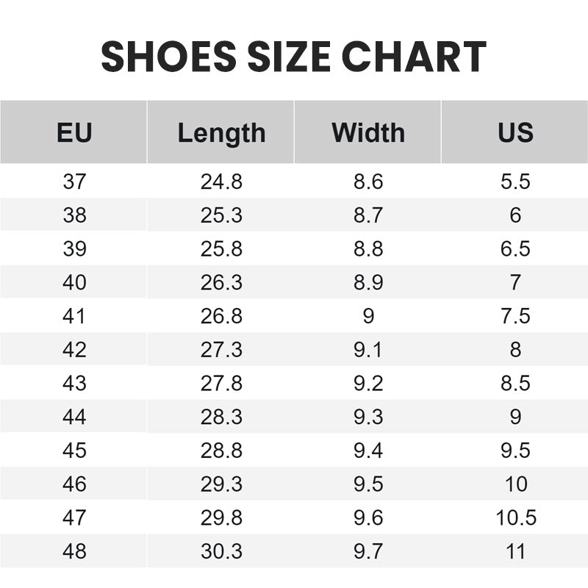
Task: Click the EU column header
Action: tap(74, 132)
